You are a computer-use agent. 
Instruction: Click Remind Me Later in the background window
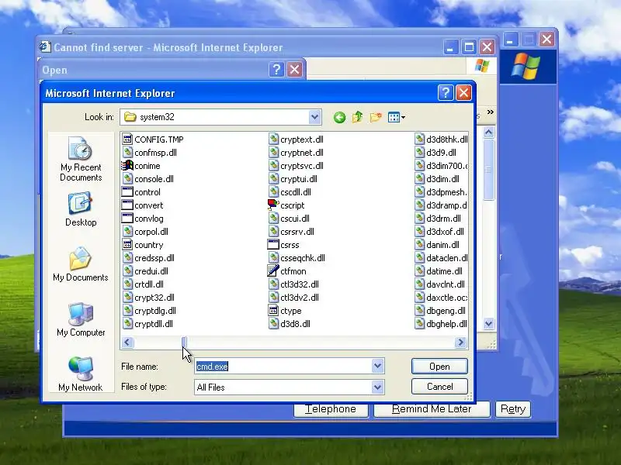click(432, 409)
